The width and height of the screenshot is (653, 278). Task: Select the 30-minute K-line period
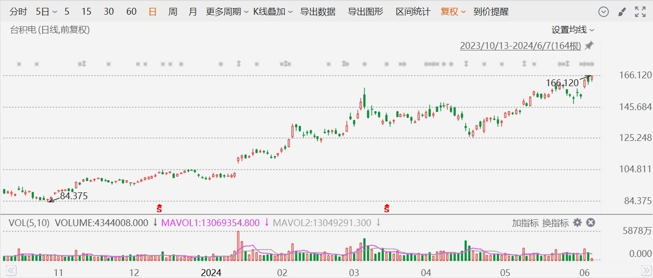point(109,12)
